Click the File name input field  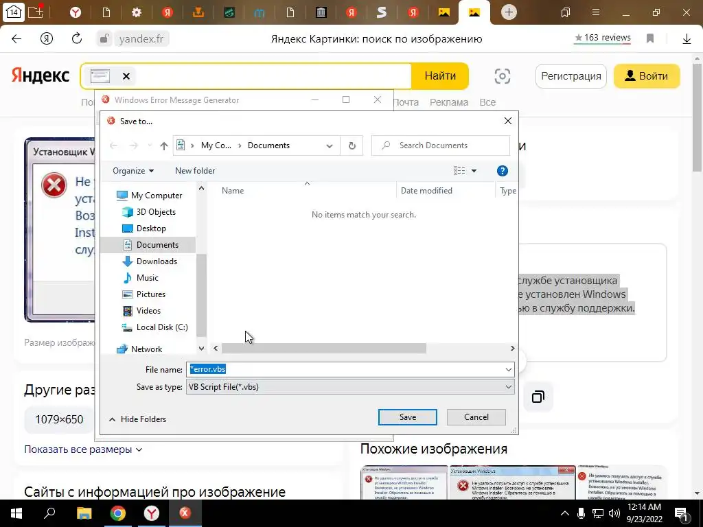(x=345, y=369)
